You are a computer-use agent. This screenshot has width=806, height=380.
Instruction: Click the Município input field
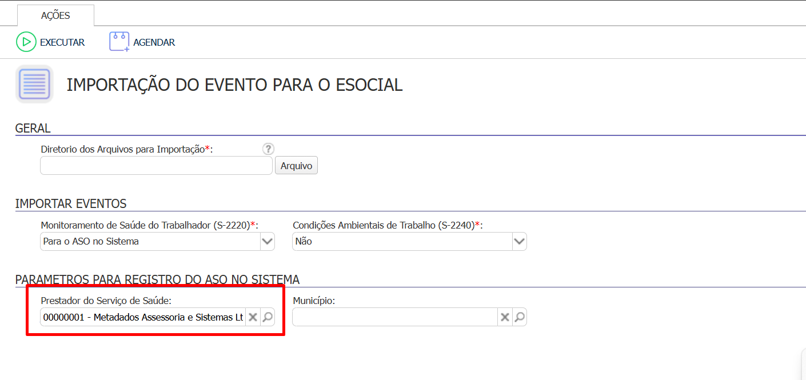[394, 317]
